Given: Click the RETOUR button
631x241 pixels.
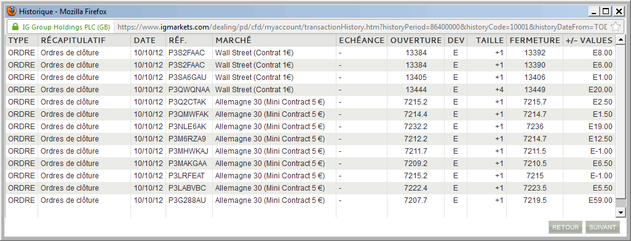Looking at the screenshot, I should tap(565, 227).
